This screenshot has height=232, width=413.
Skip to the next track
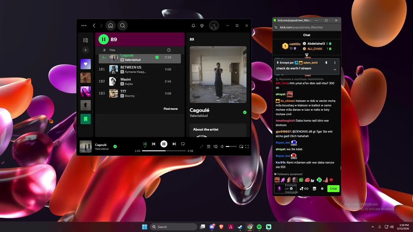(174, 144)
